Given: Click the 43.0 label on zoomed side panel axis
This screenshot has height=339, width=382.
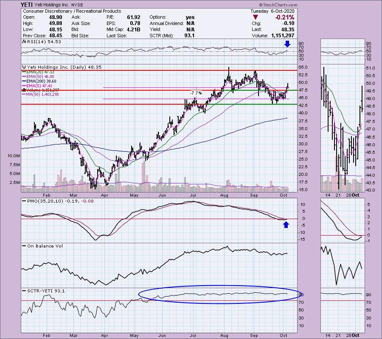Looking at the screenshot, I should [370, 190].
